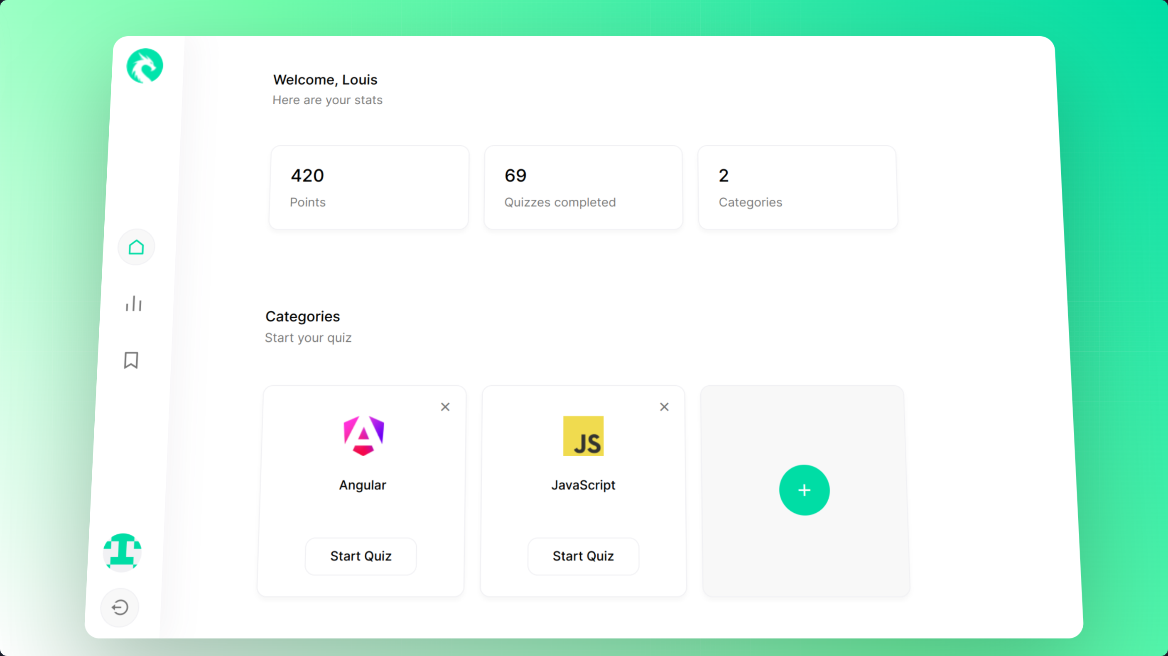Open the bookmarks sidebar icon

[x=131, y=360]
